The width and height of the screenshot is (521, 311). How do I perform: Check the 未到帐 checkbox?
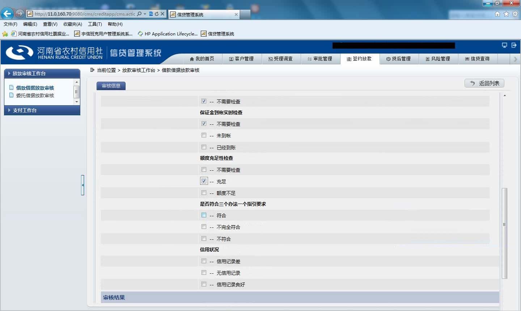(x=204, y=135)
